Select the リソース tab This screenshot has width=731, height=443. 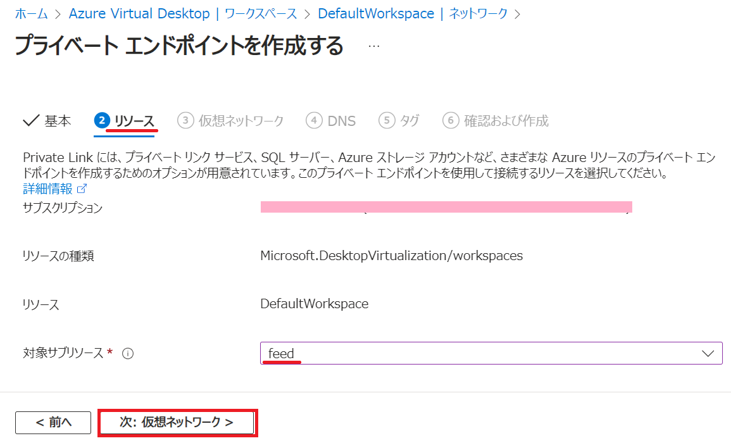(x=125, y=121)
